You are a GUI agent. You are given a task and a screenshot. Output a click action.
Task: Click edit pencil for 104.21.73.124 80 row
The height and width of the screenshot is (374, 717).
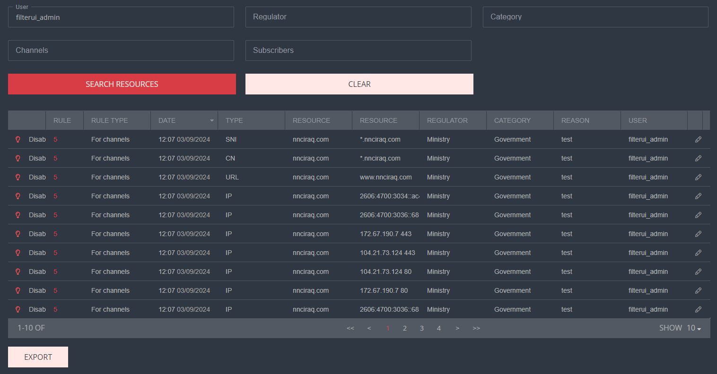point(698,272)
